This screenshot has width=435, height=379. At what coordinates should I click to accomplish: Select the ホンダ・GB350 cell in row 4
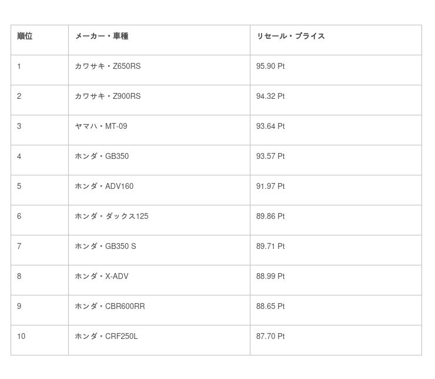102,157
